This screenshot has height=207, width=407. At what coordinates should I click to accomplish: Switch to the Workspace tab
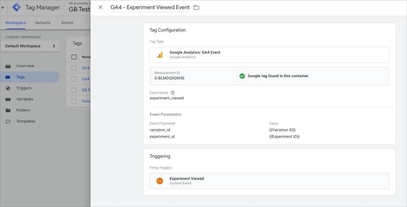[16, 23]
